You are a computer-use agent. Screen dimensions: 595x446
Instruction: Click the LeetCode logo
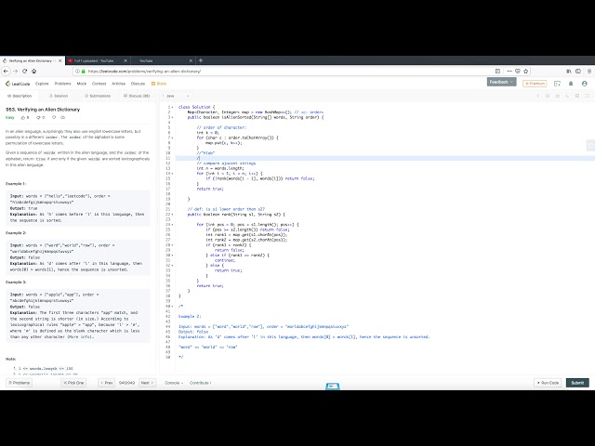point(18,84)
